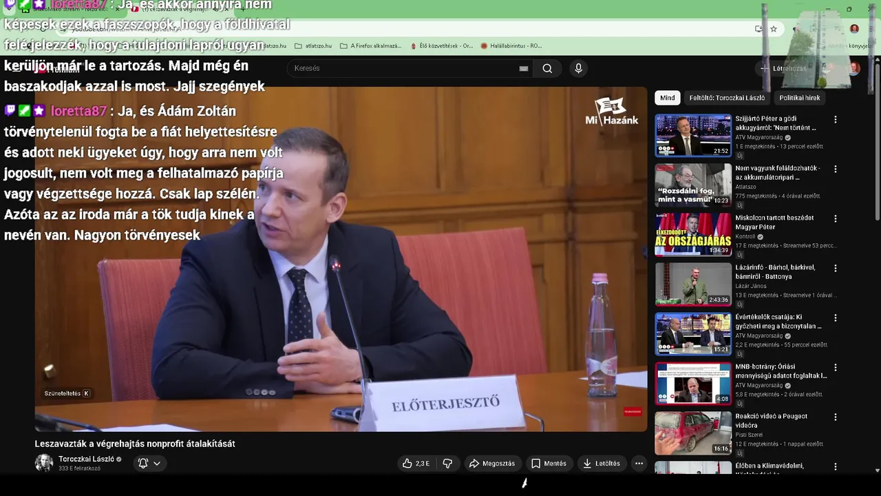
Task: Open Toroczkai László channel name link
Action: 86,459
